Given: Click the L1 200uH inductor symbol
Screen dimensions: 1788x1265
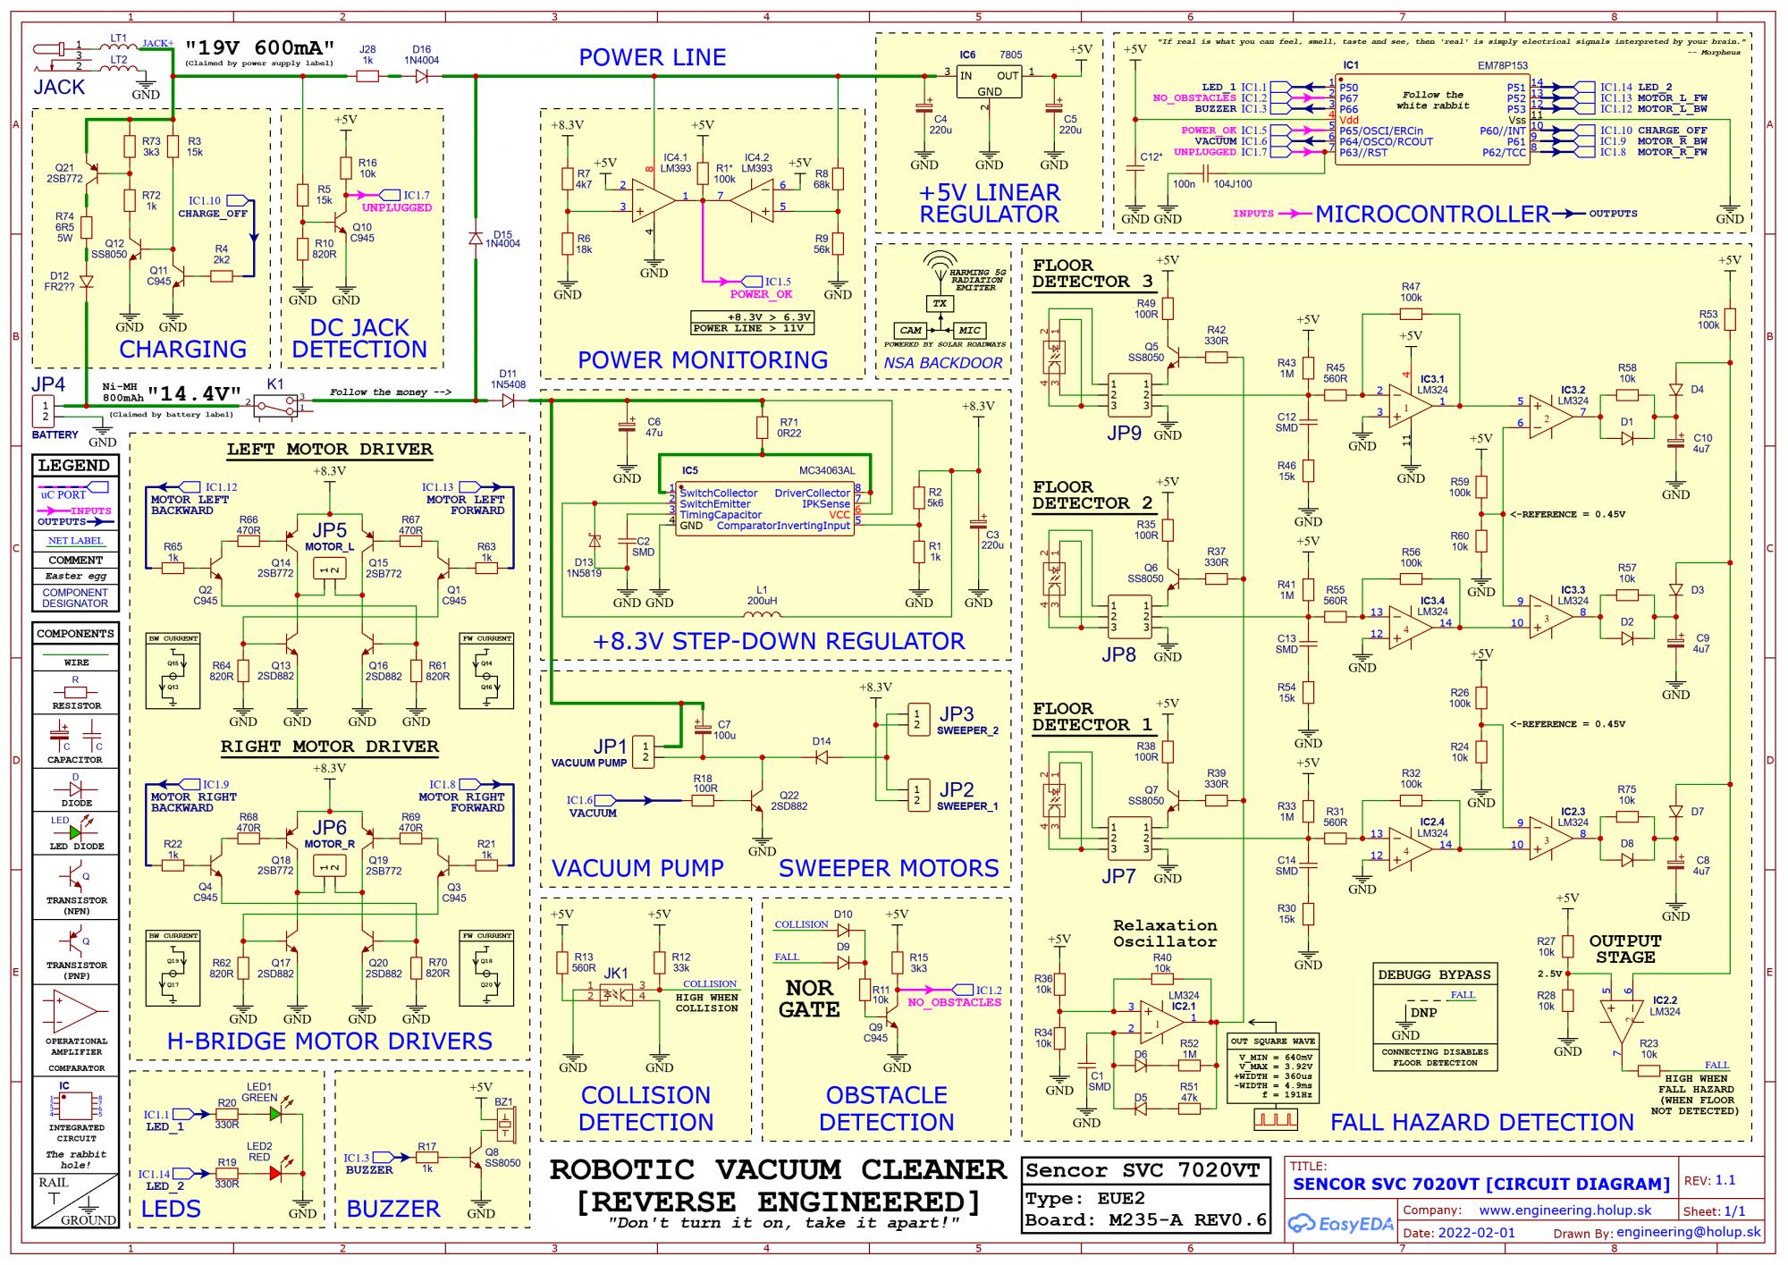Looking at the screenshot, I should click(762, 614).
